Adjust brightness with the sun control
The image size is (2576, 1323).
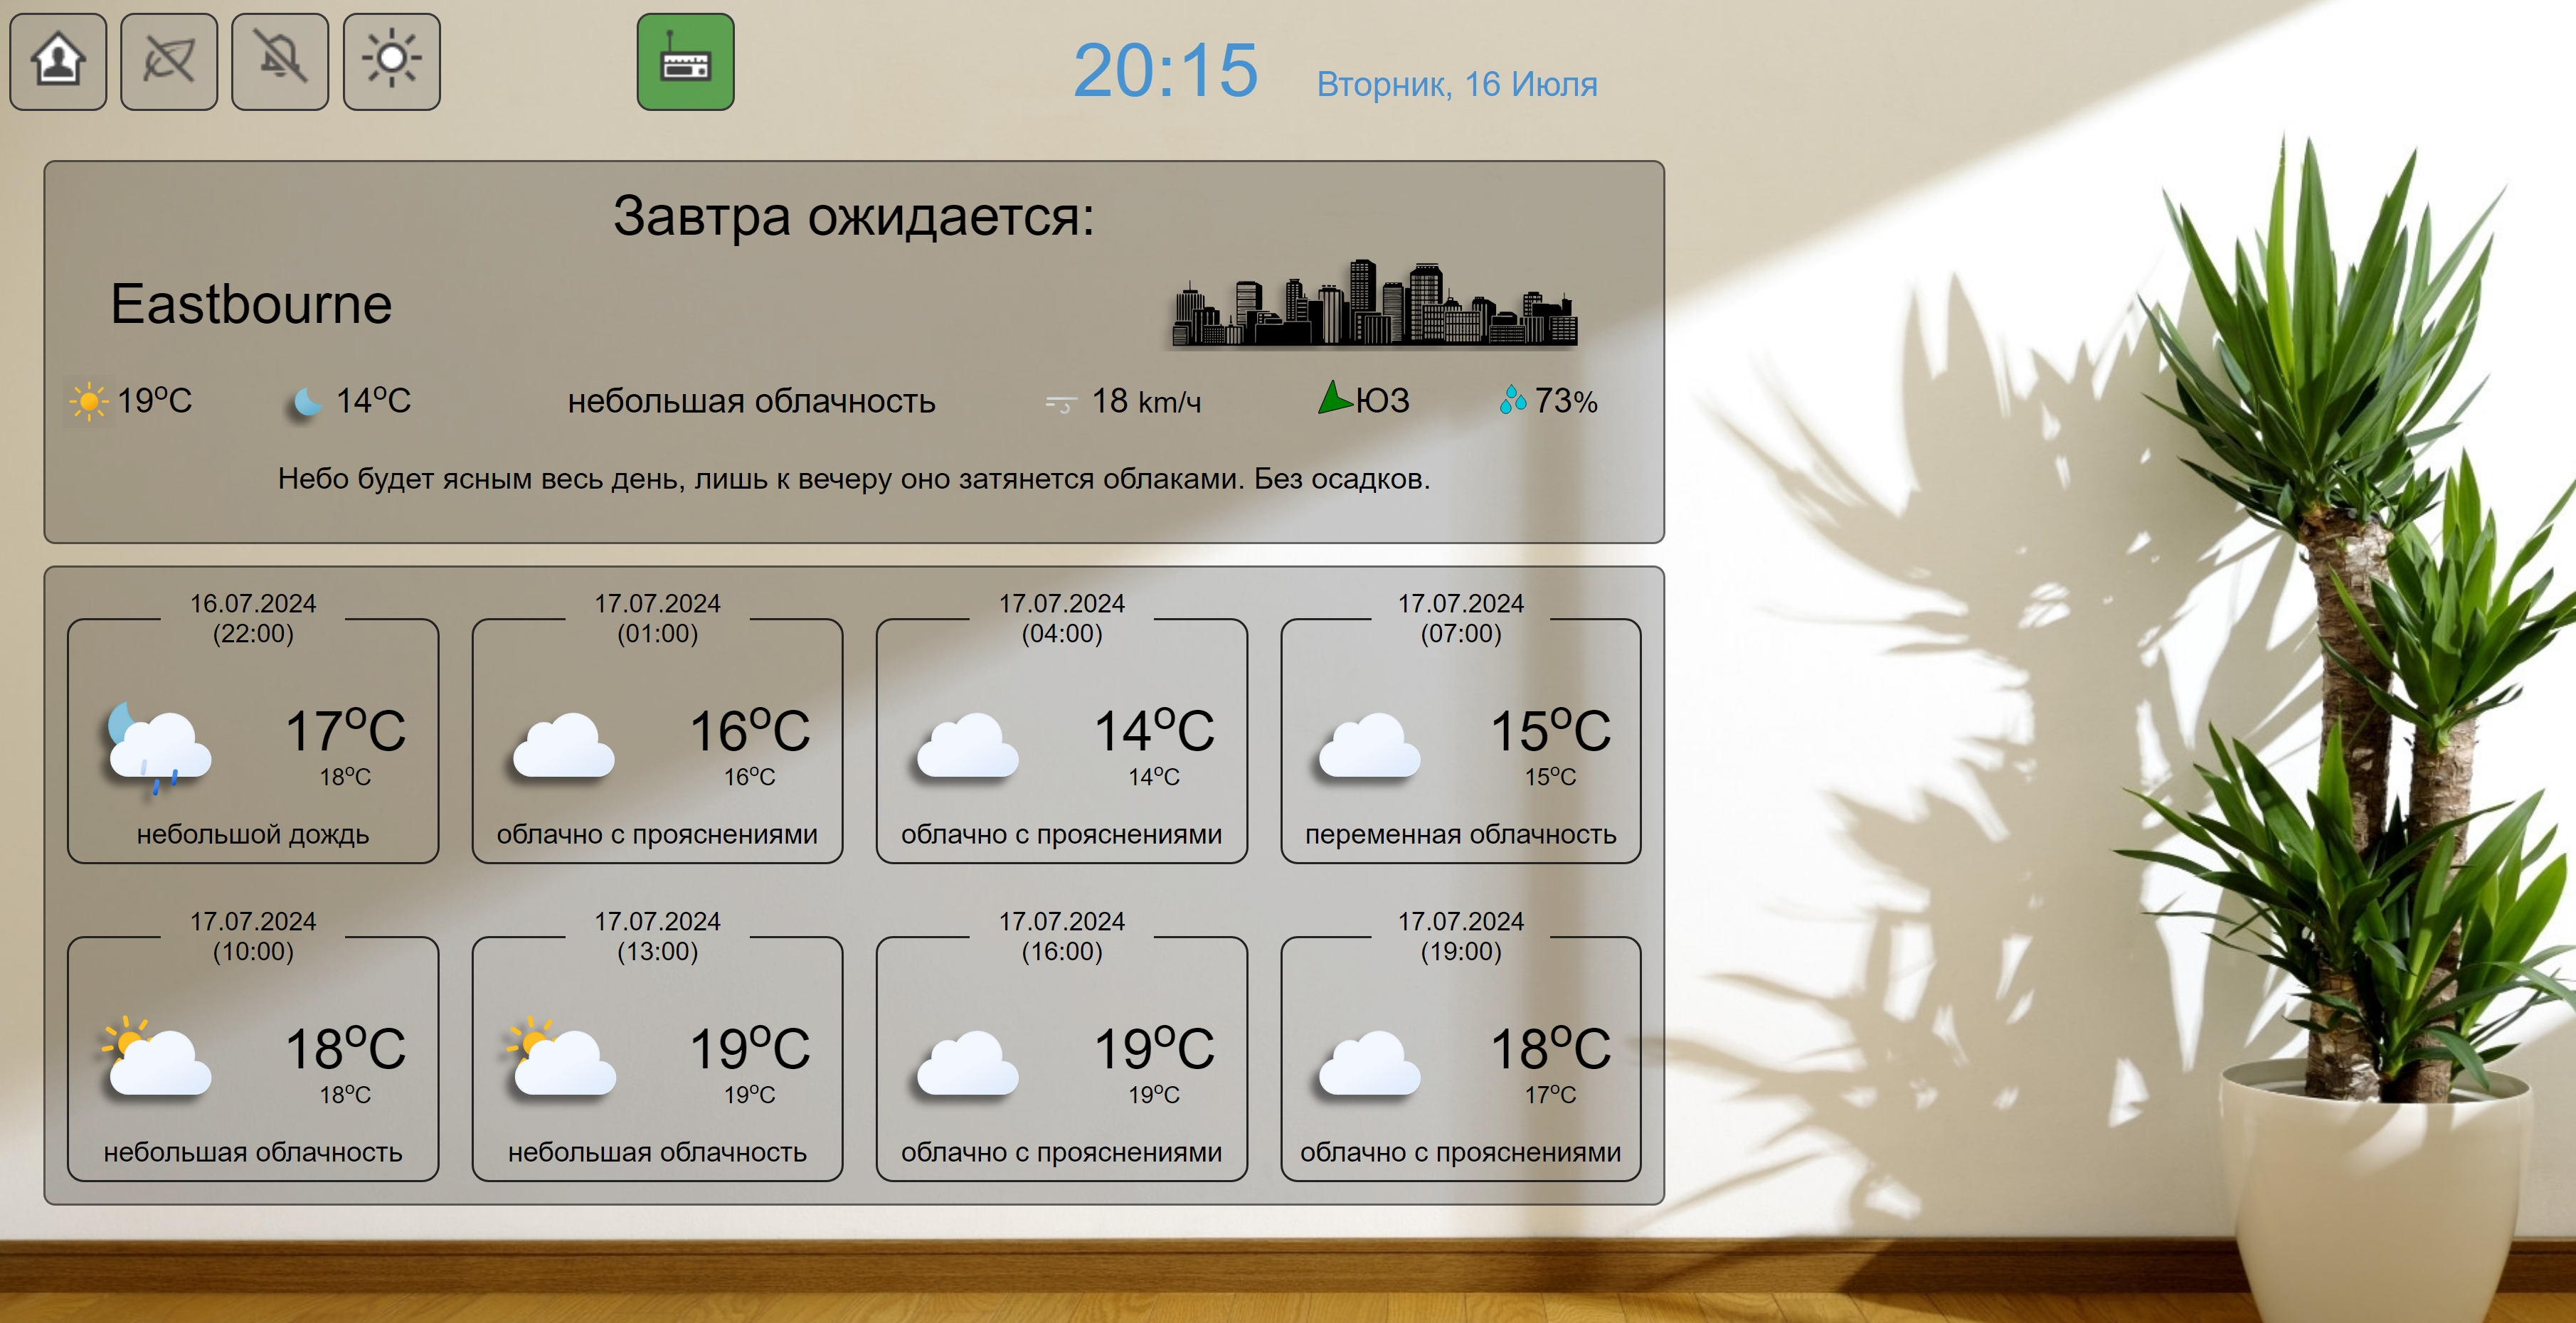pyautogui.click(x=392, y=61)
